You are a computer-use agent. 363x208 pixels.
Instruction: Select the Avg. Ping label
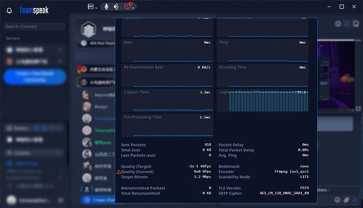click(228, 155)
